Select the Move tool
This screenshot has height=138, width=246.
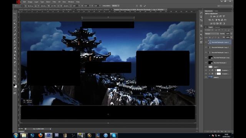click(15, 13)
